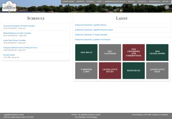Open Employment Opportunity: Legislative Research Analyst

click(x=94, y=30)
